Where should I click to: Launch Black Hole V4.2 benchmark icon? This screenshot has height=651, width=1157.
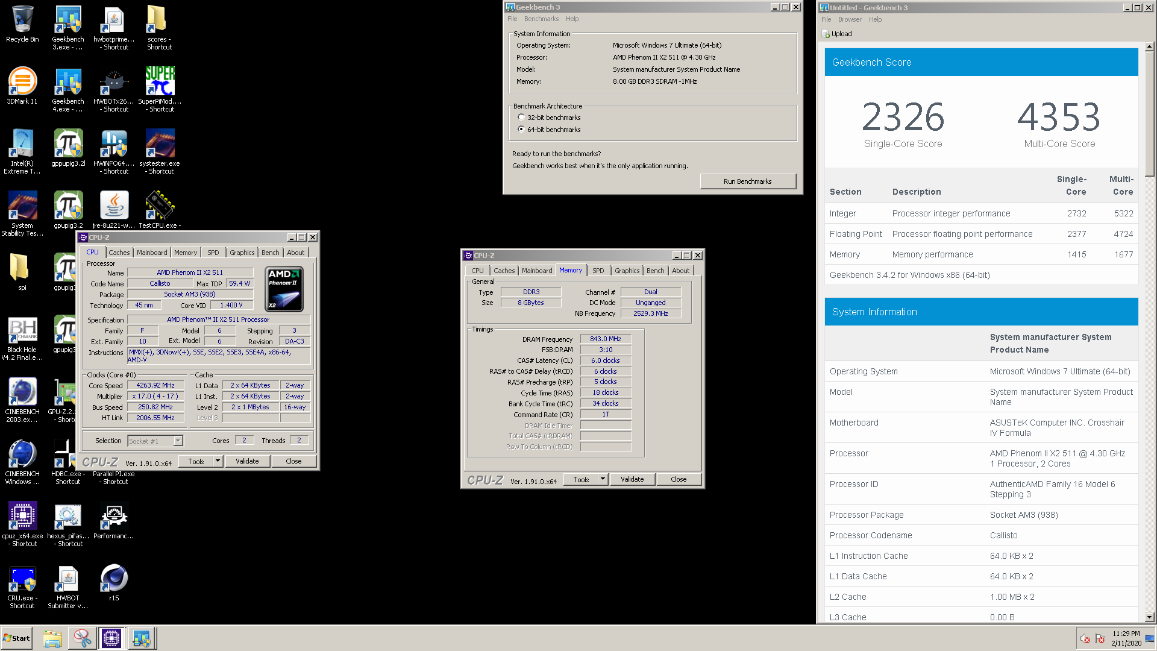22,338
